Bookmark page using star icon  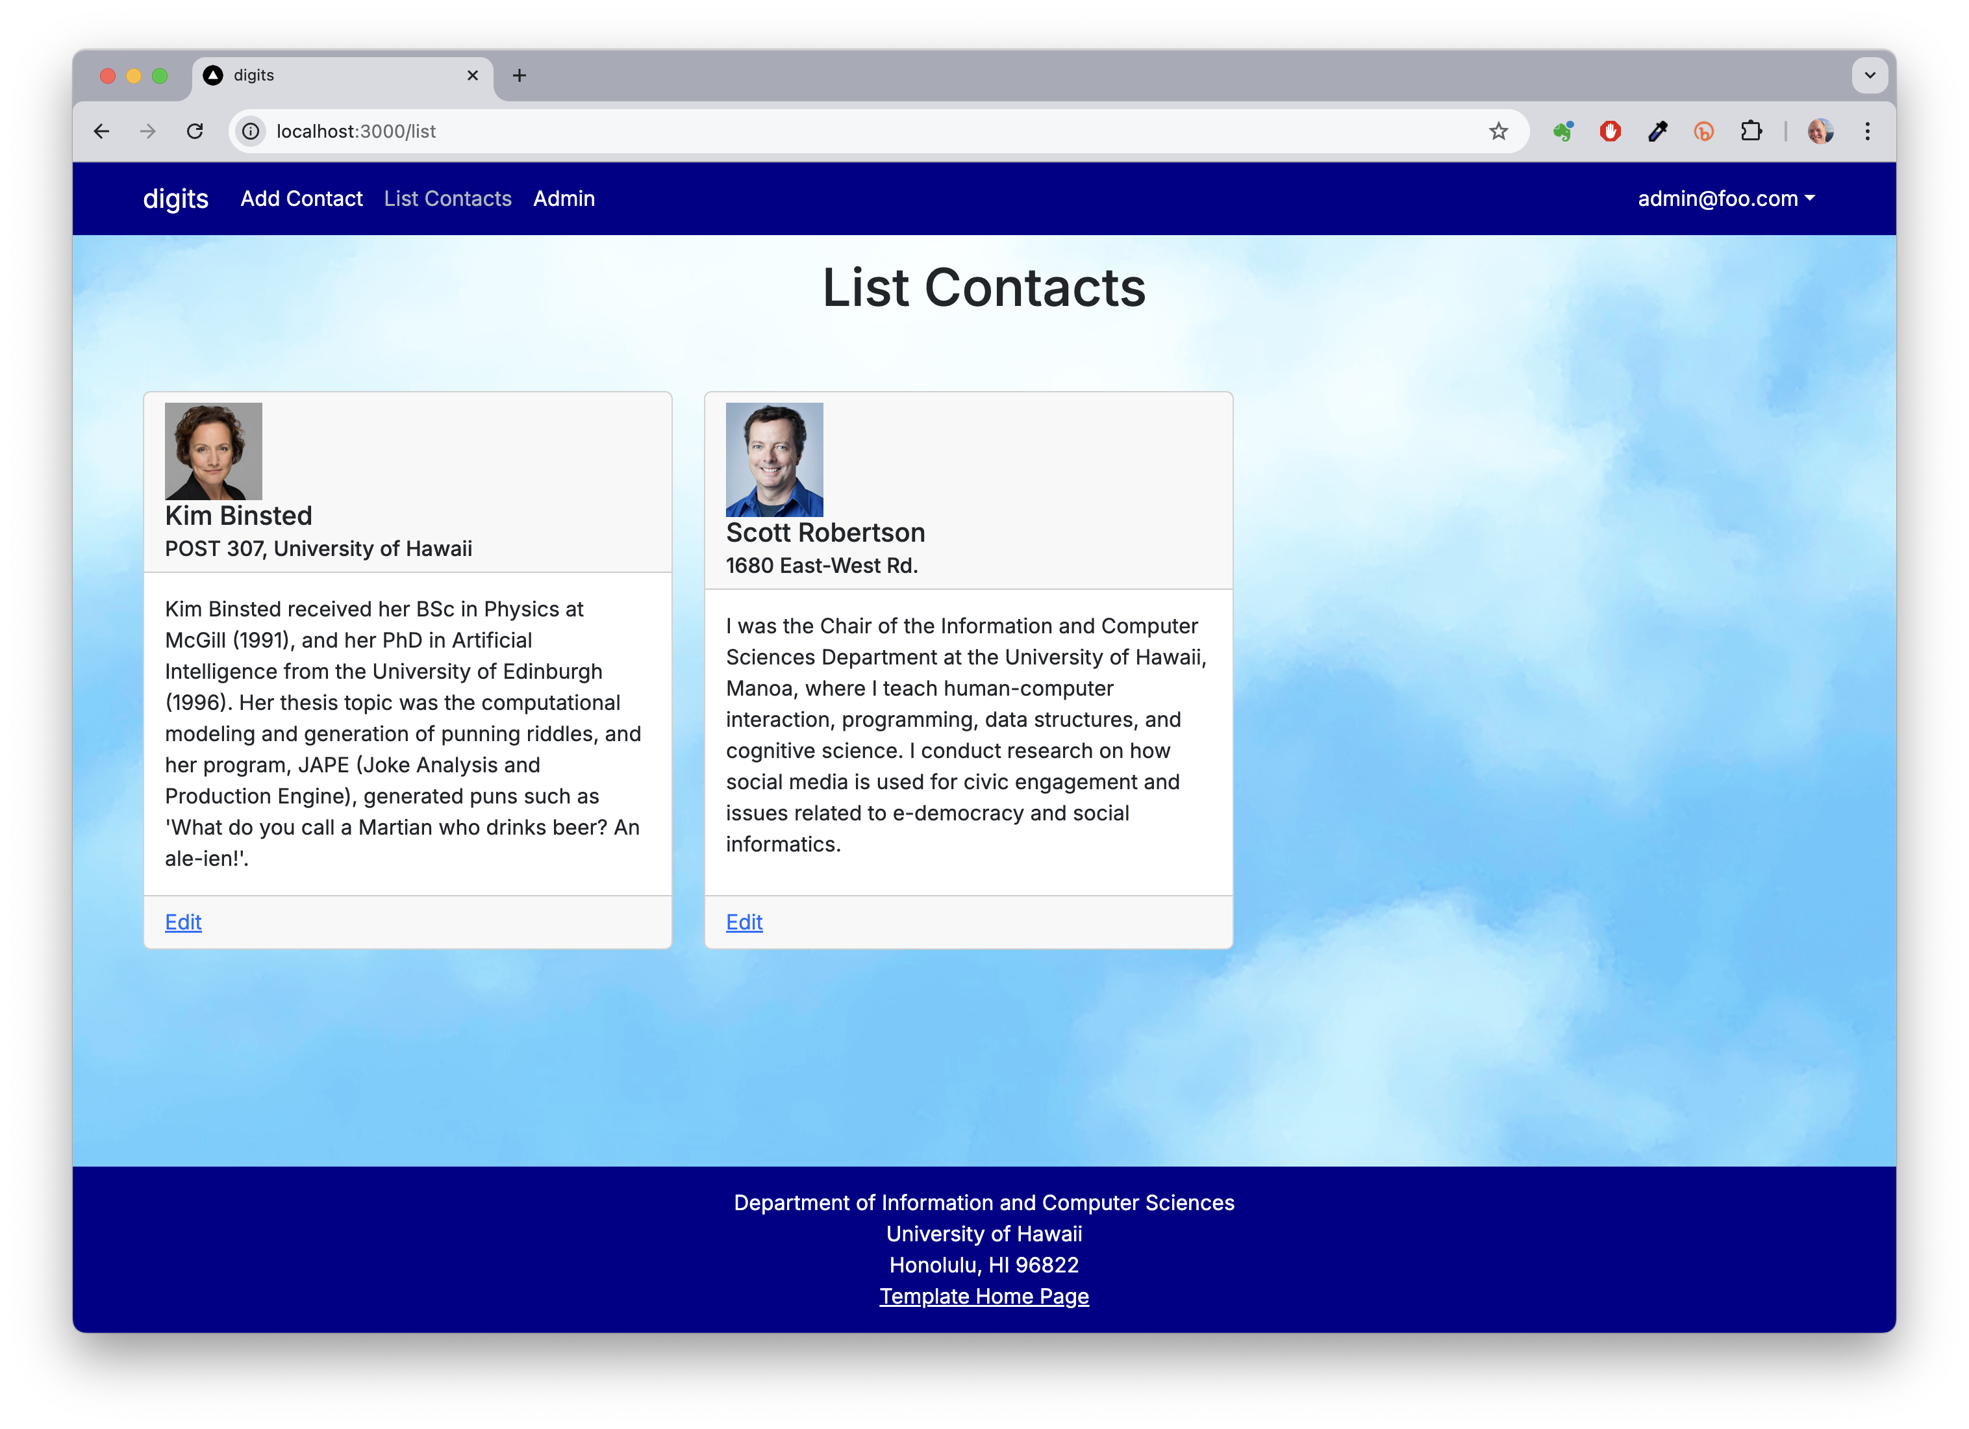[x=1498, y=131]
